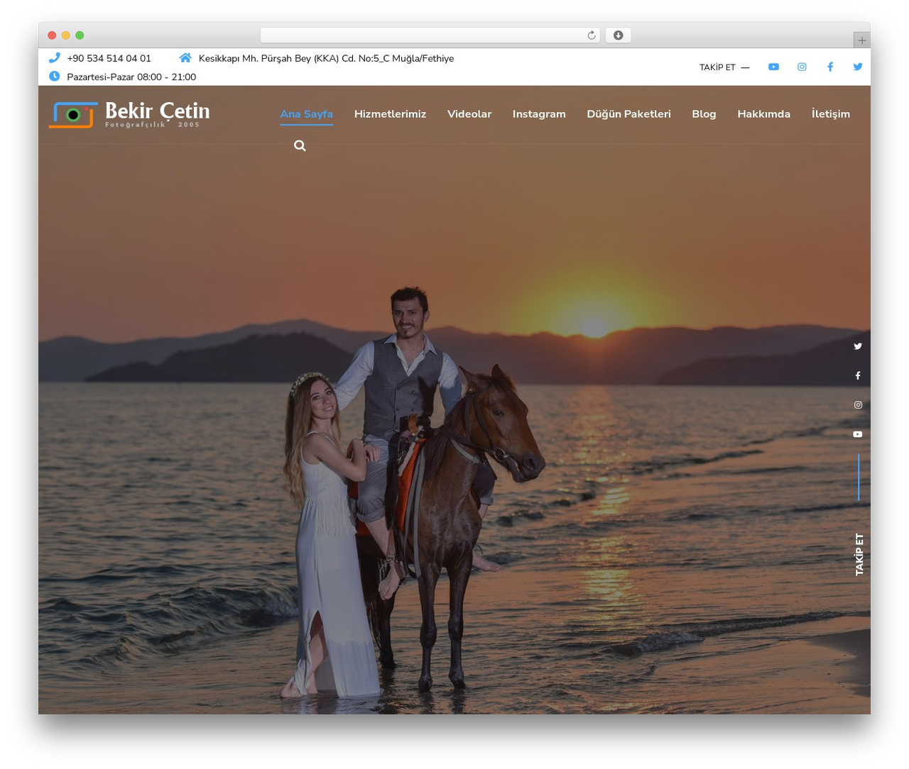Click the clock icon beside working hours
Image resolution: width=909 pixels, height=769 pixels.
(x=54, y=76)
